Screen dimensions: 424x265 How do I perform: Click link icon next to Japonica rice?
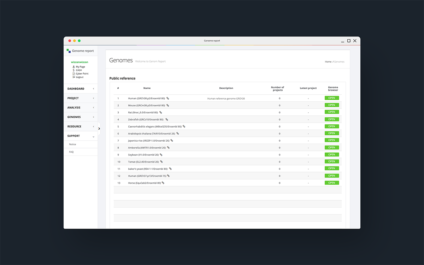[x=172, y=141]
